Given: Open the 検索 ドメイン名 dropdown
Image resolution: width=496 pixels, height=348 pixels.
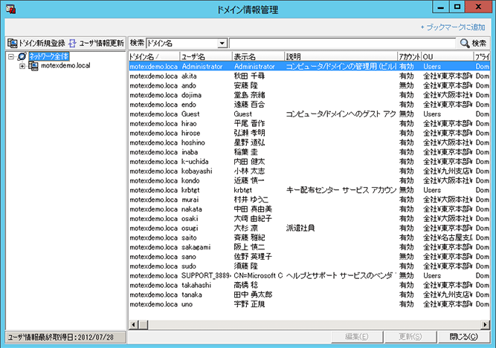Looking at the screenshot, I should (x=222, y=43).
